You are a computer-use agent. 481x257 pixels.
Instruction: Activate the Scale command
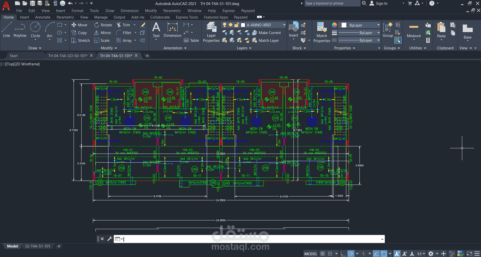(x=102, y=40)
